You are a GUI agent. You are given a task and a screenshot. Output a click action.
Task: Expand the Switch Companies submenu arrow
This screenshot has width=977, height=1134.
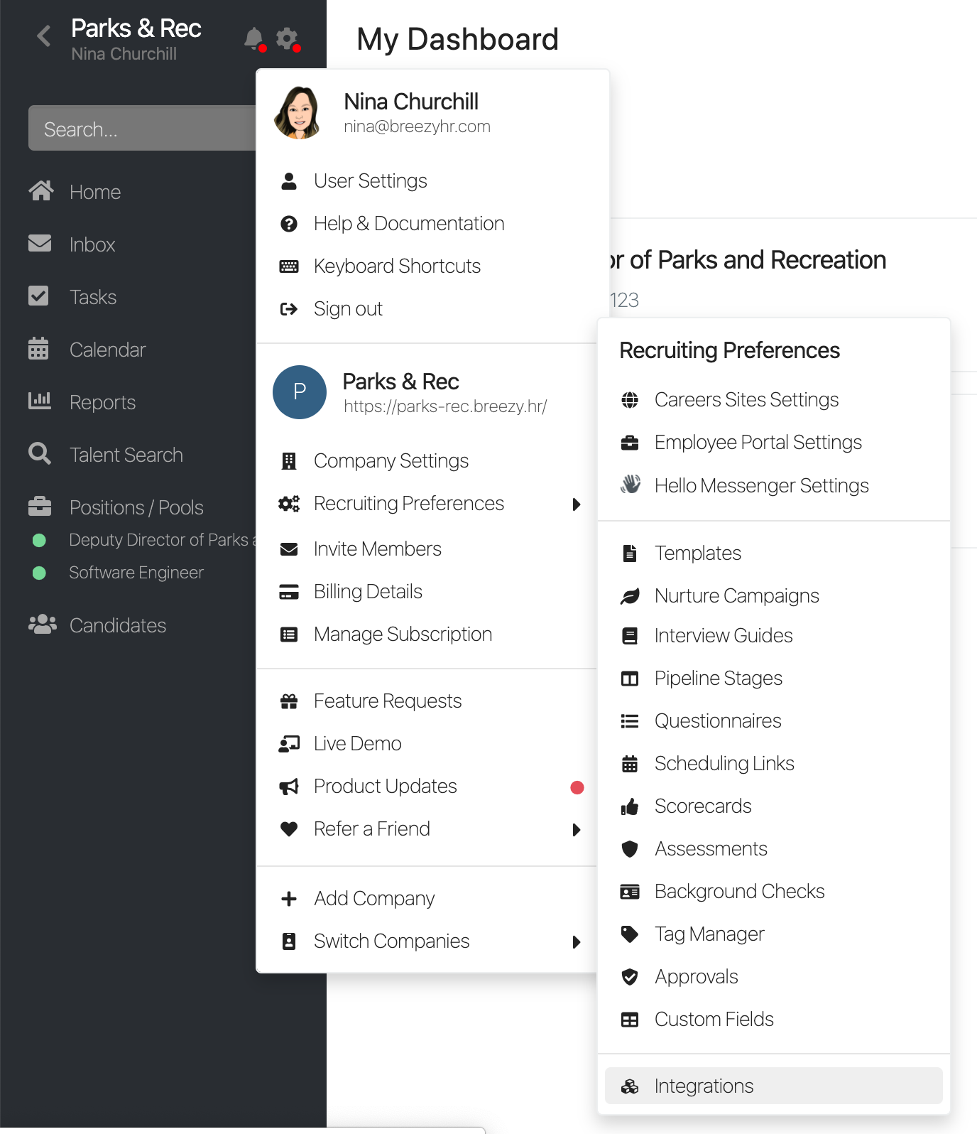coord(577,942)
